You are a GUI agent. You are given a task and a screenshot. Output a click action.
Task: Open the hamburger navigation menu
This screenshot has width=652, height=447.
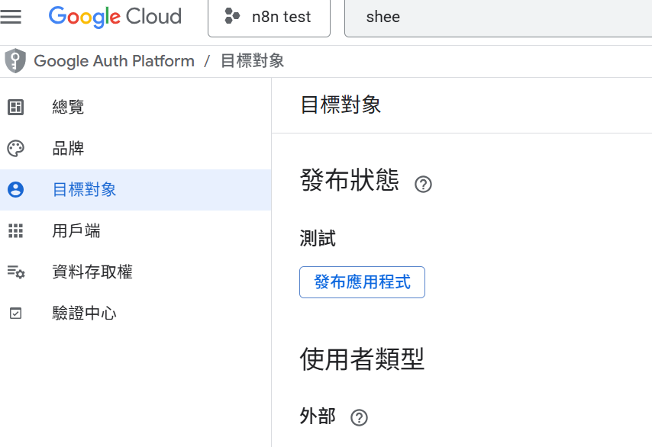11,17
